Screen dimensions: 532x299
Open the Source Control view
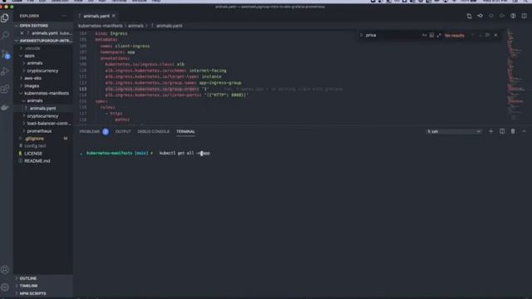(x=5, y=53)
